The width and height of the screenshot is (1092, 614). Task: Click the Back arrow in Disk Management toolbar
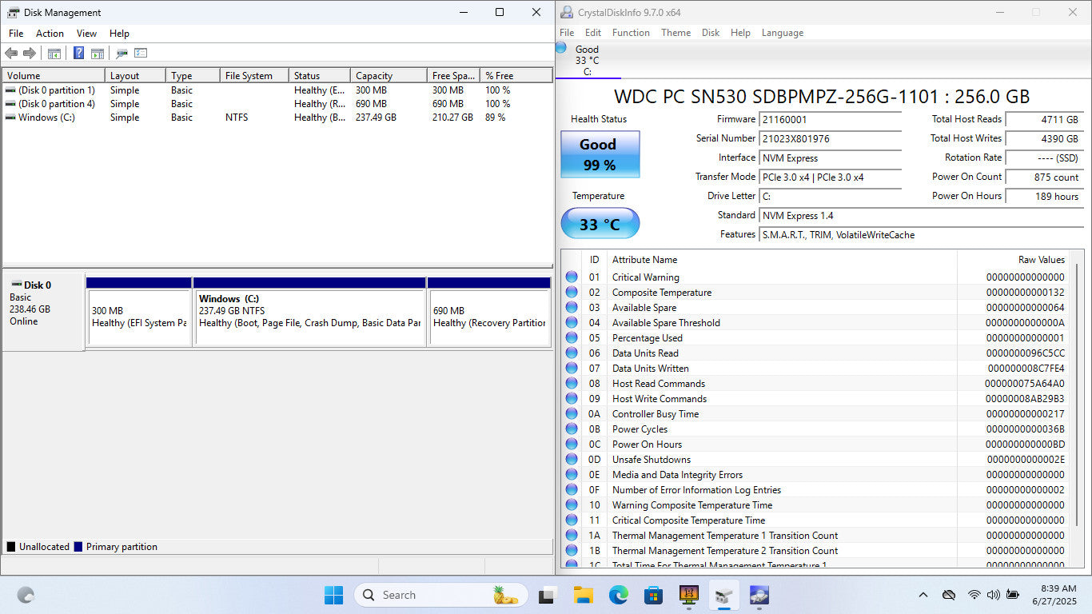pyautogui.click(x=11, y=54)
